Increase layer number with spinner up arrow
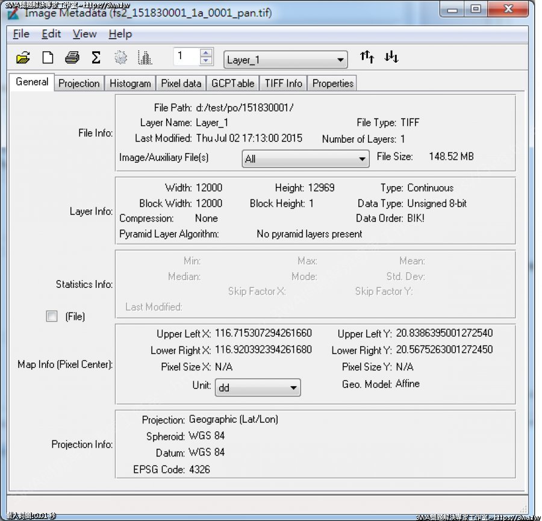 (207, 53)
